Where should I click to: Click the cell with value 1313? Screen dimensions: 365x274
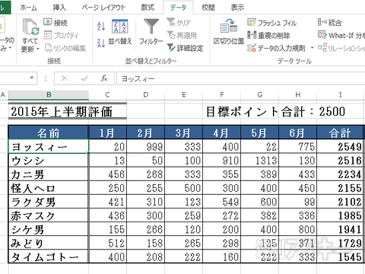click(260, 161)
